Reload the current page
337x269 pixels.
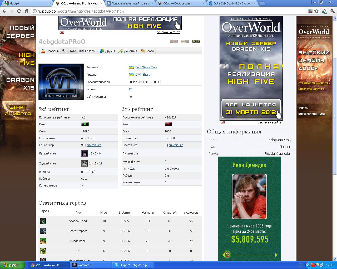(19, 11)
